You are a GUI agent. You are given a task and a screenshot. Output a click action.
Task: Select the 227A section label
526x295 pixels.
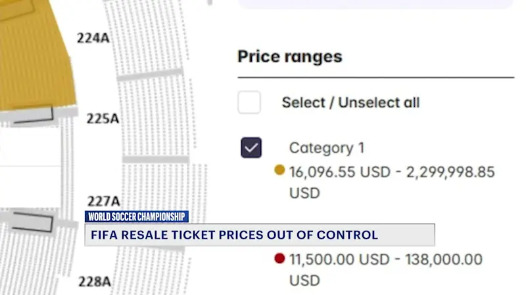tap(104, 201)
